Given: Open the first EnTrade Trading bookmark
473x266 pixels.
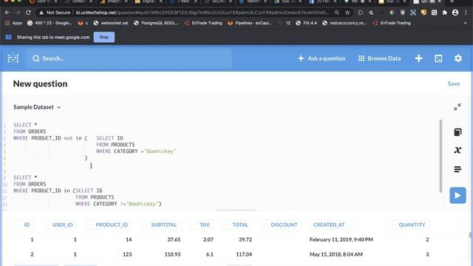Looking at the screenshot, I should (x=203, y=23).
